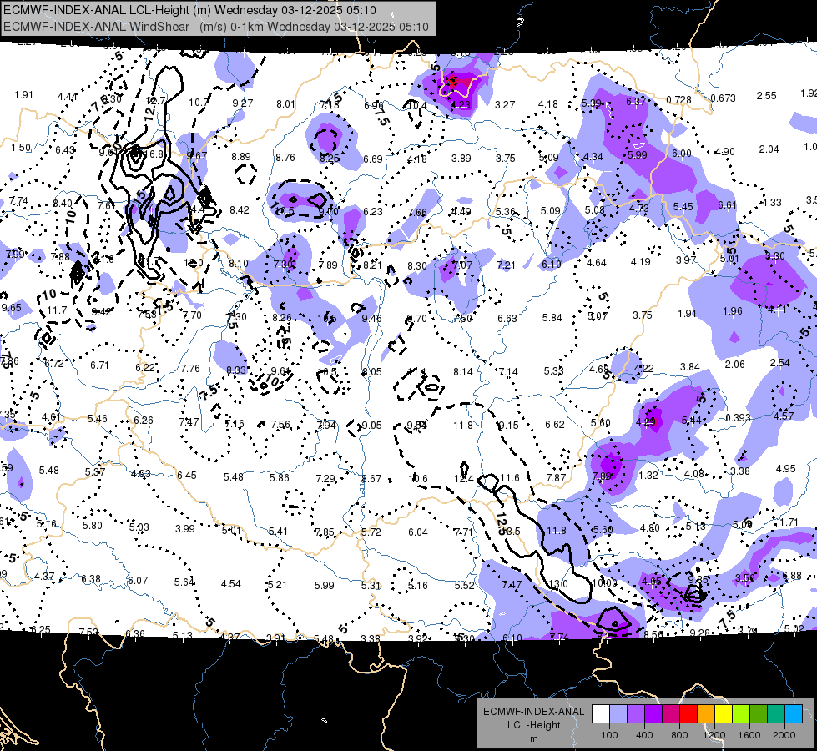
Task: Click the legend tick label 1600
Action: 749,735
